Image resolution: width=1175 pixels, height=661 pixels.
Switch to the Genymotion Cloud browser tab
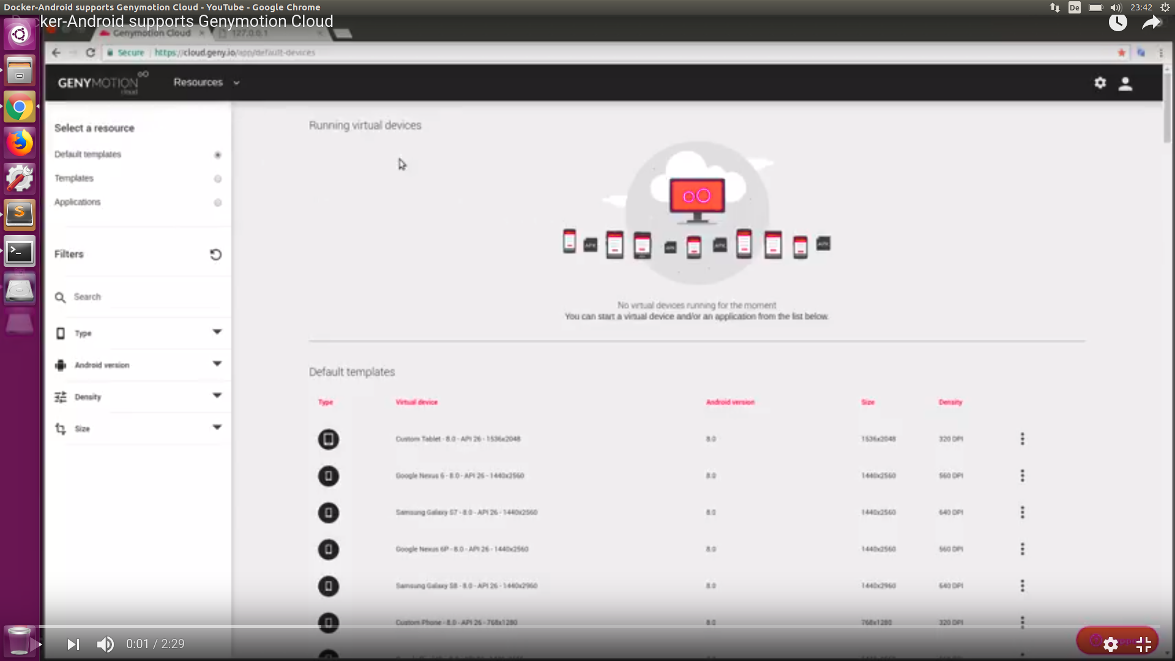pyautogui.click(x=151, y=33)
